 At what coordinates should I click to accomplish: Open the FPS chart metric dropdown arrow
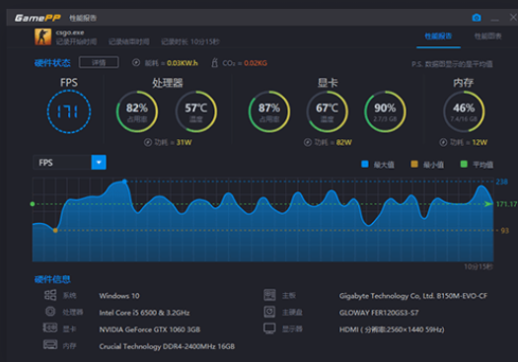(x=99, y=162)
